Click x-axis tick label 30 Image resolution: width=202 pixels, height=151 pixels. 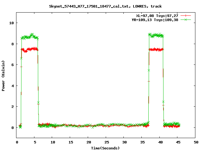[x=124, y=142]
